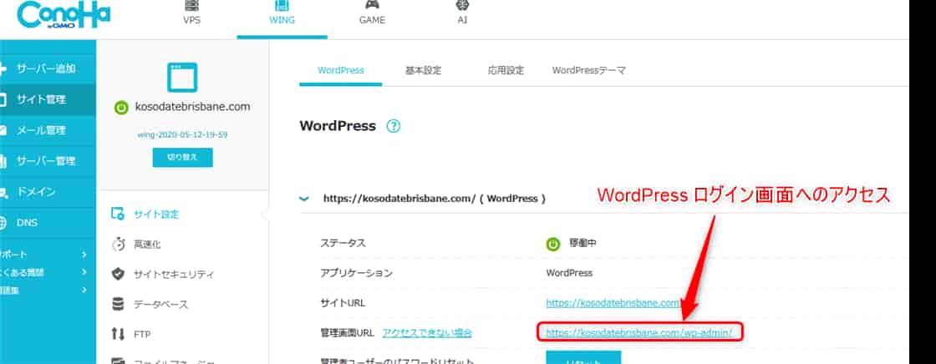Click the VPS server icon

[191, 5]
